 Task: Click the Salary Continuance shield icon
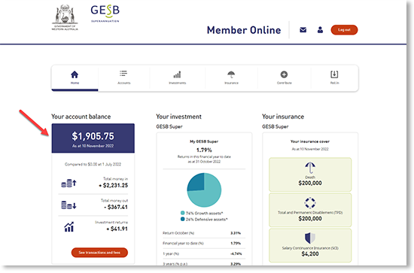310,238
